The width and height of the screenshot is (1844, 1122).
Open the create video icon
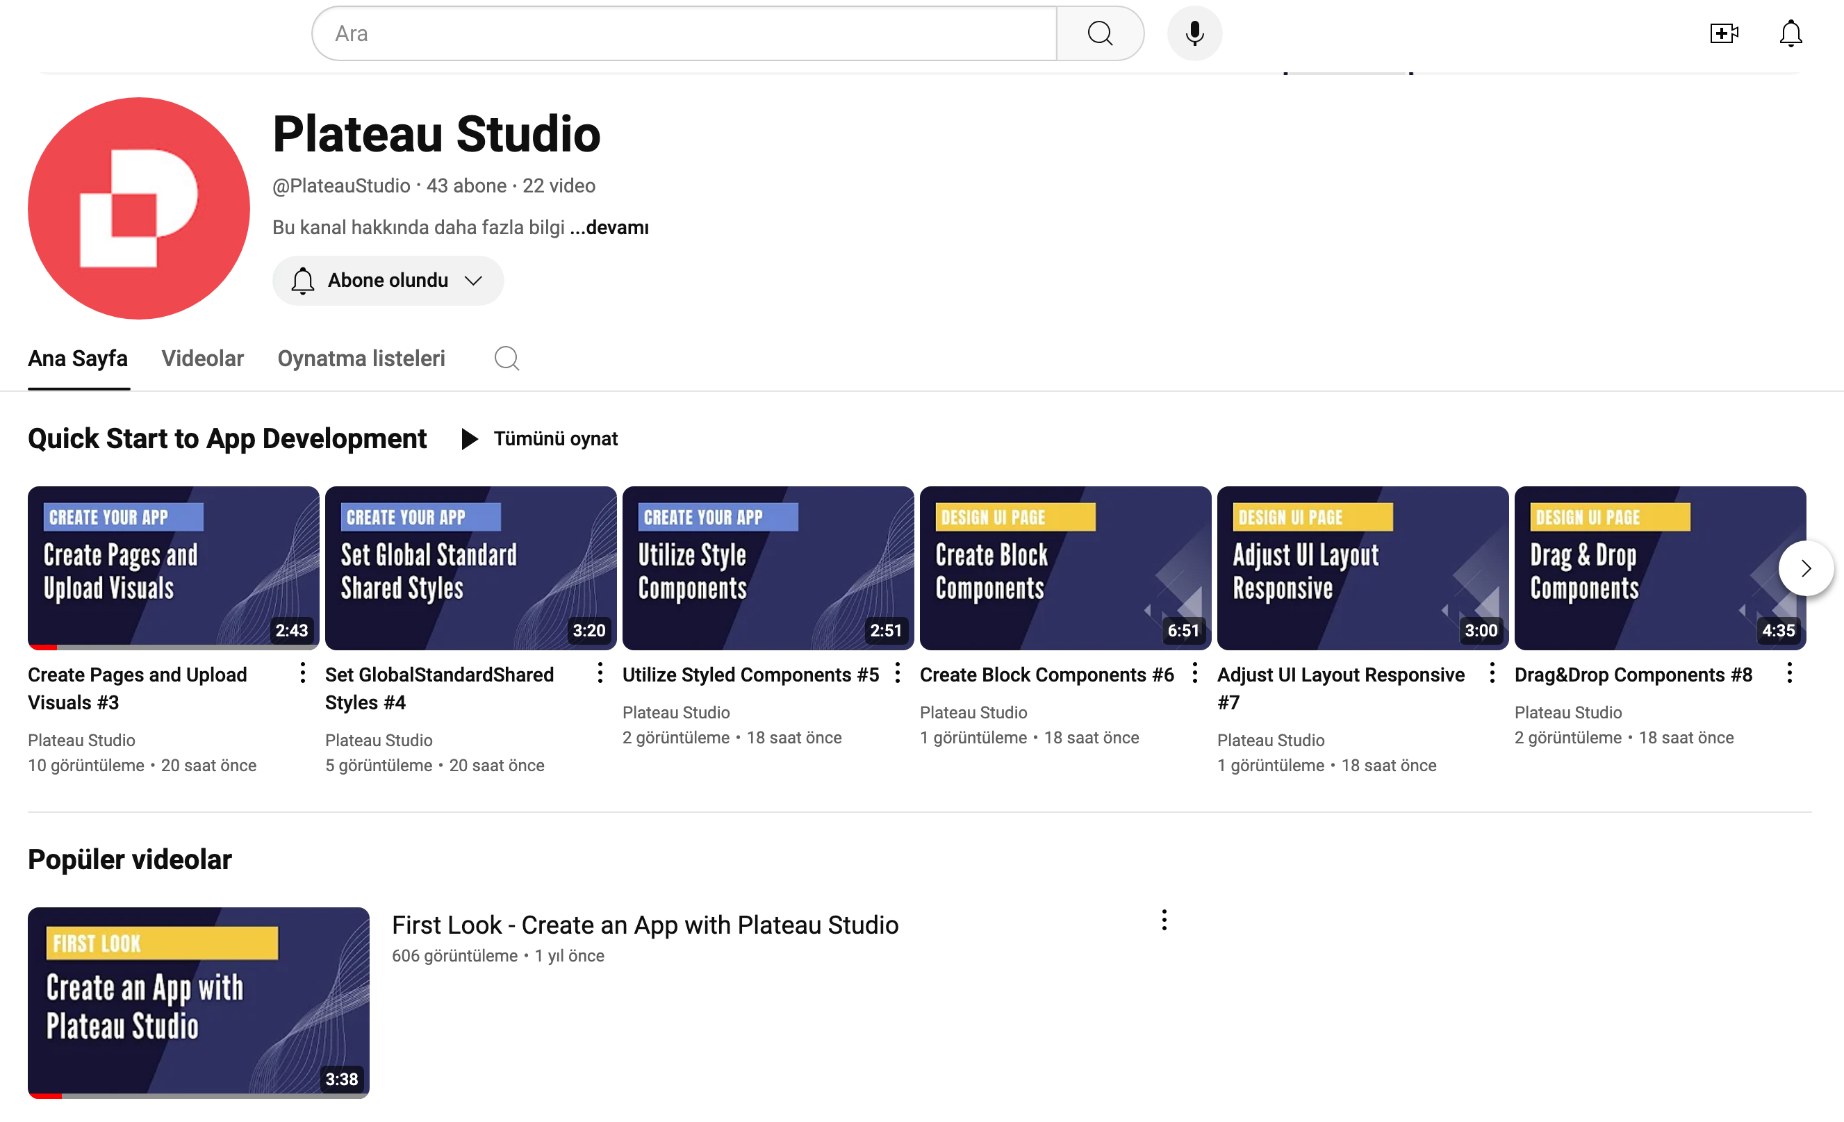(1724, 33)
